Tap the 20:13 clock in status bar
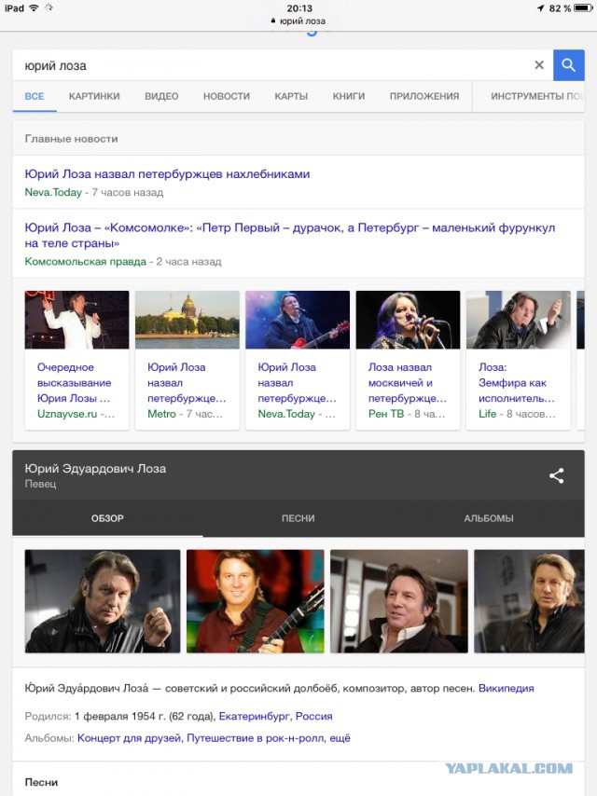 point(299,8)
